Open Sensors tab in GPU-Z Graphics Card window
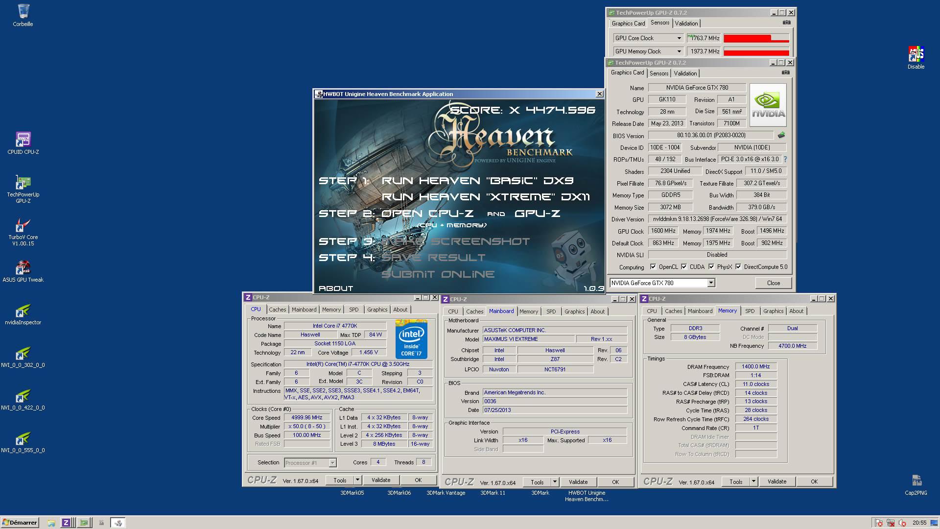The width and height of the screenshot is (940, 529). point(659,73)
